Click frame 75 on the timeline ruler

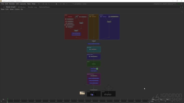(113, 101)
